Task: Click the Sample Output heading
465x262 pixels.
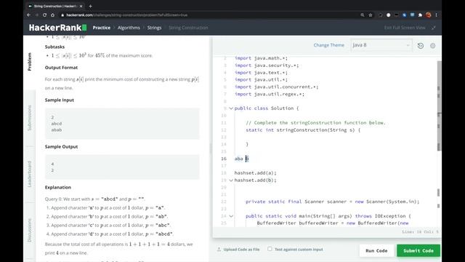Action: click(x=61, y=146)
